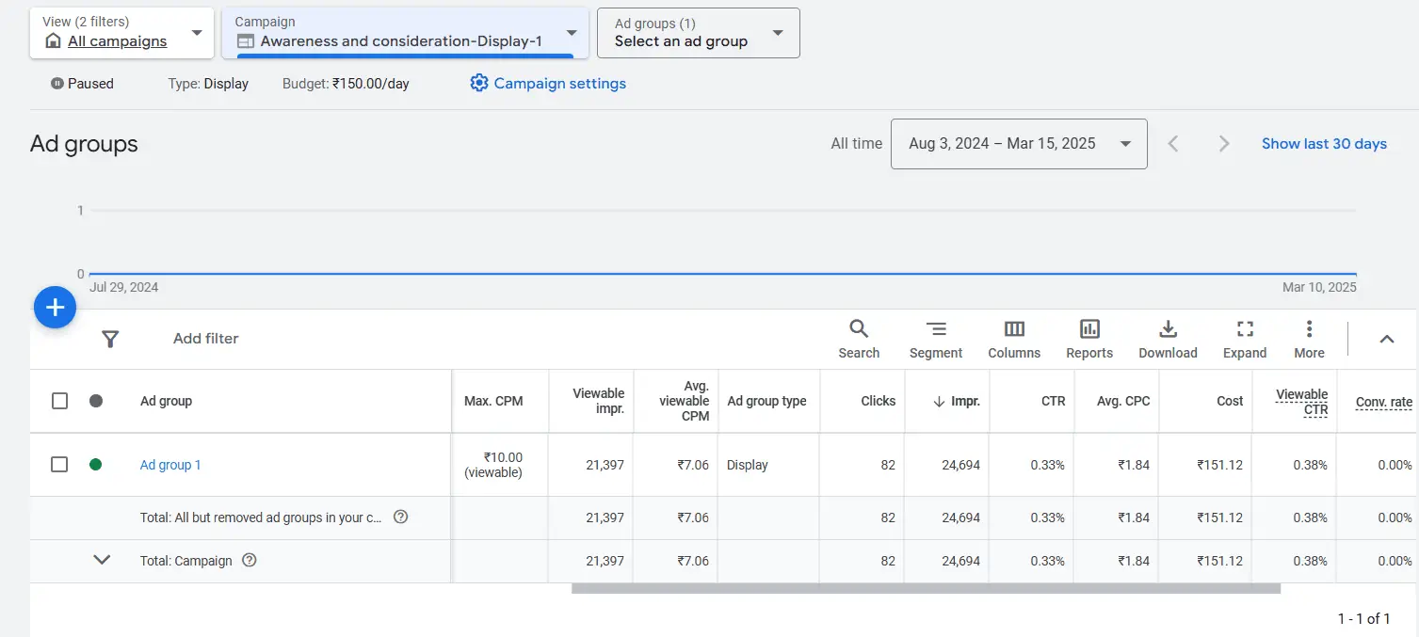The height and width of the screenshot is (637, 1419).
Task: Open the Ad groups selector dropdown
Action: pyautogui.click(x=698, y=33)
